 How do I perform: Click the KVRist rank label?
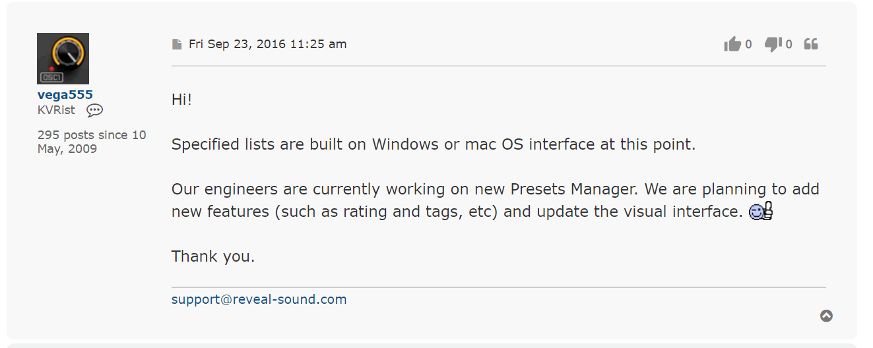point(56,110)
